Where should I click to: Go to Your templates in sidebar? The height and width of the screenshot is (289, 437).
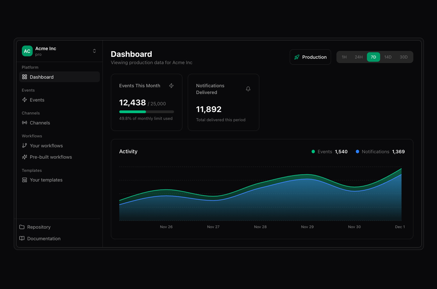point(46,180)
